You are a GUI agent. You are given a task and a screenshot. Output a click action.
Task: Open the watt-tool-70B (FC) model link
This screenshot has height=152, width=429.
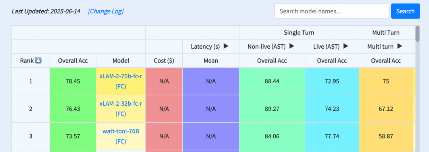(x=121, y=136)
